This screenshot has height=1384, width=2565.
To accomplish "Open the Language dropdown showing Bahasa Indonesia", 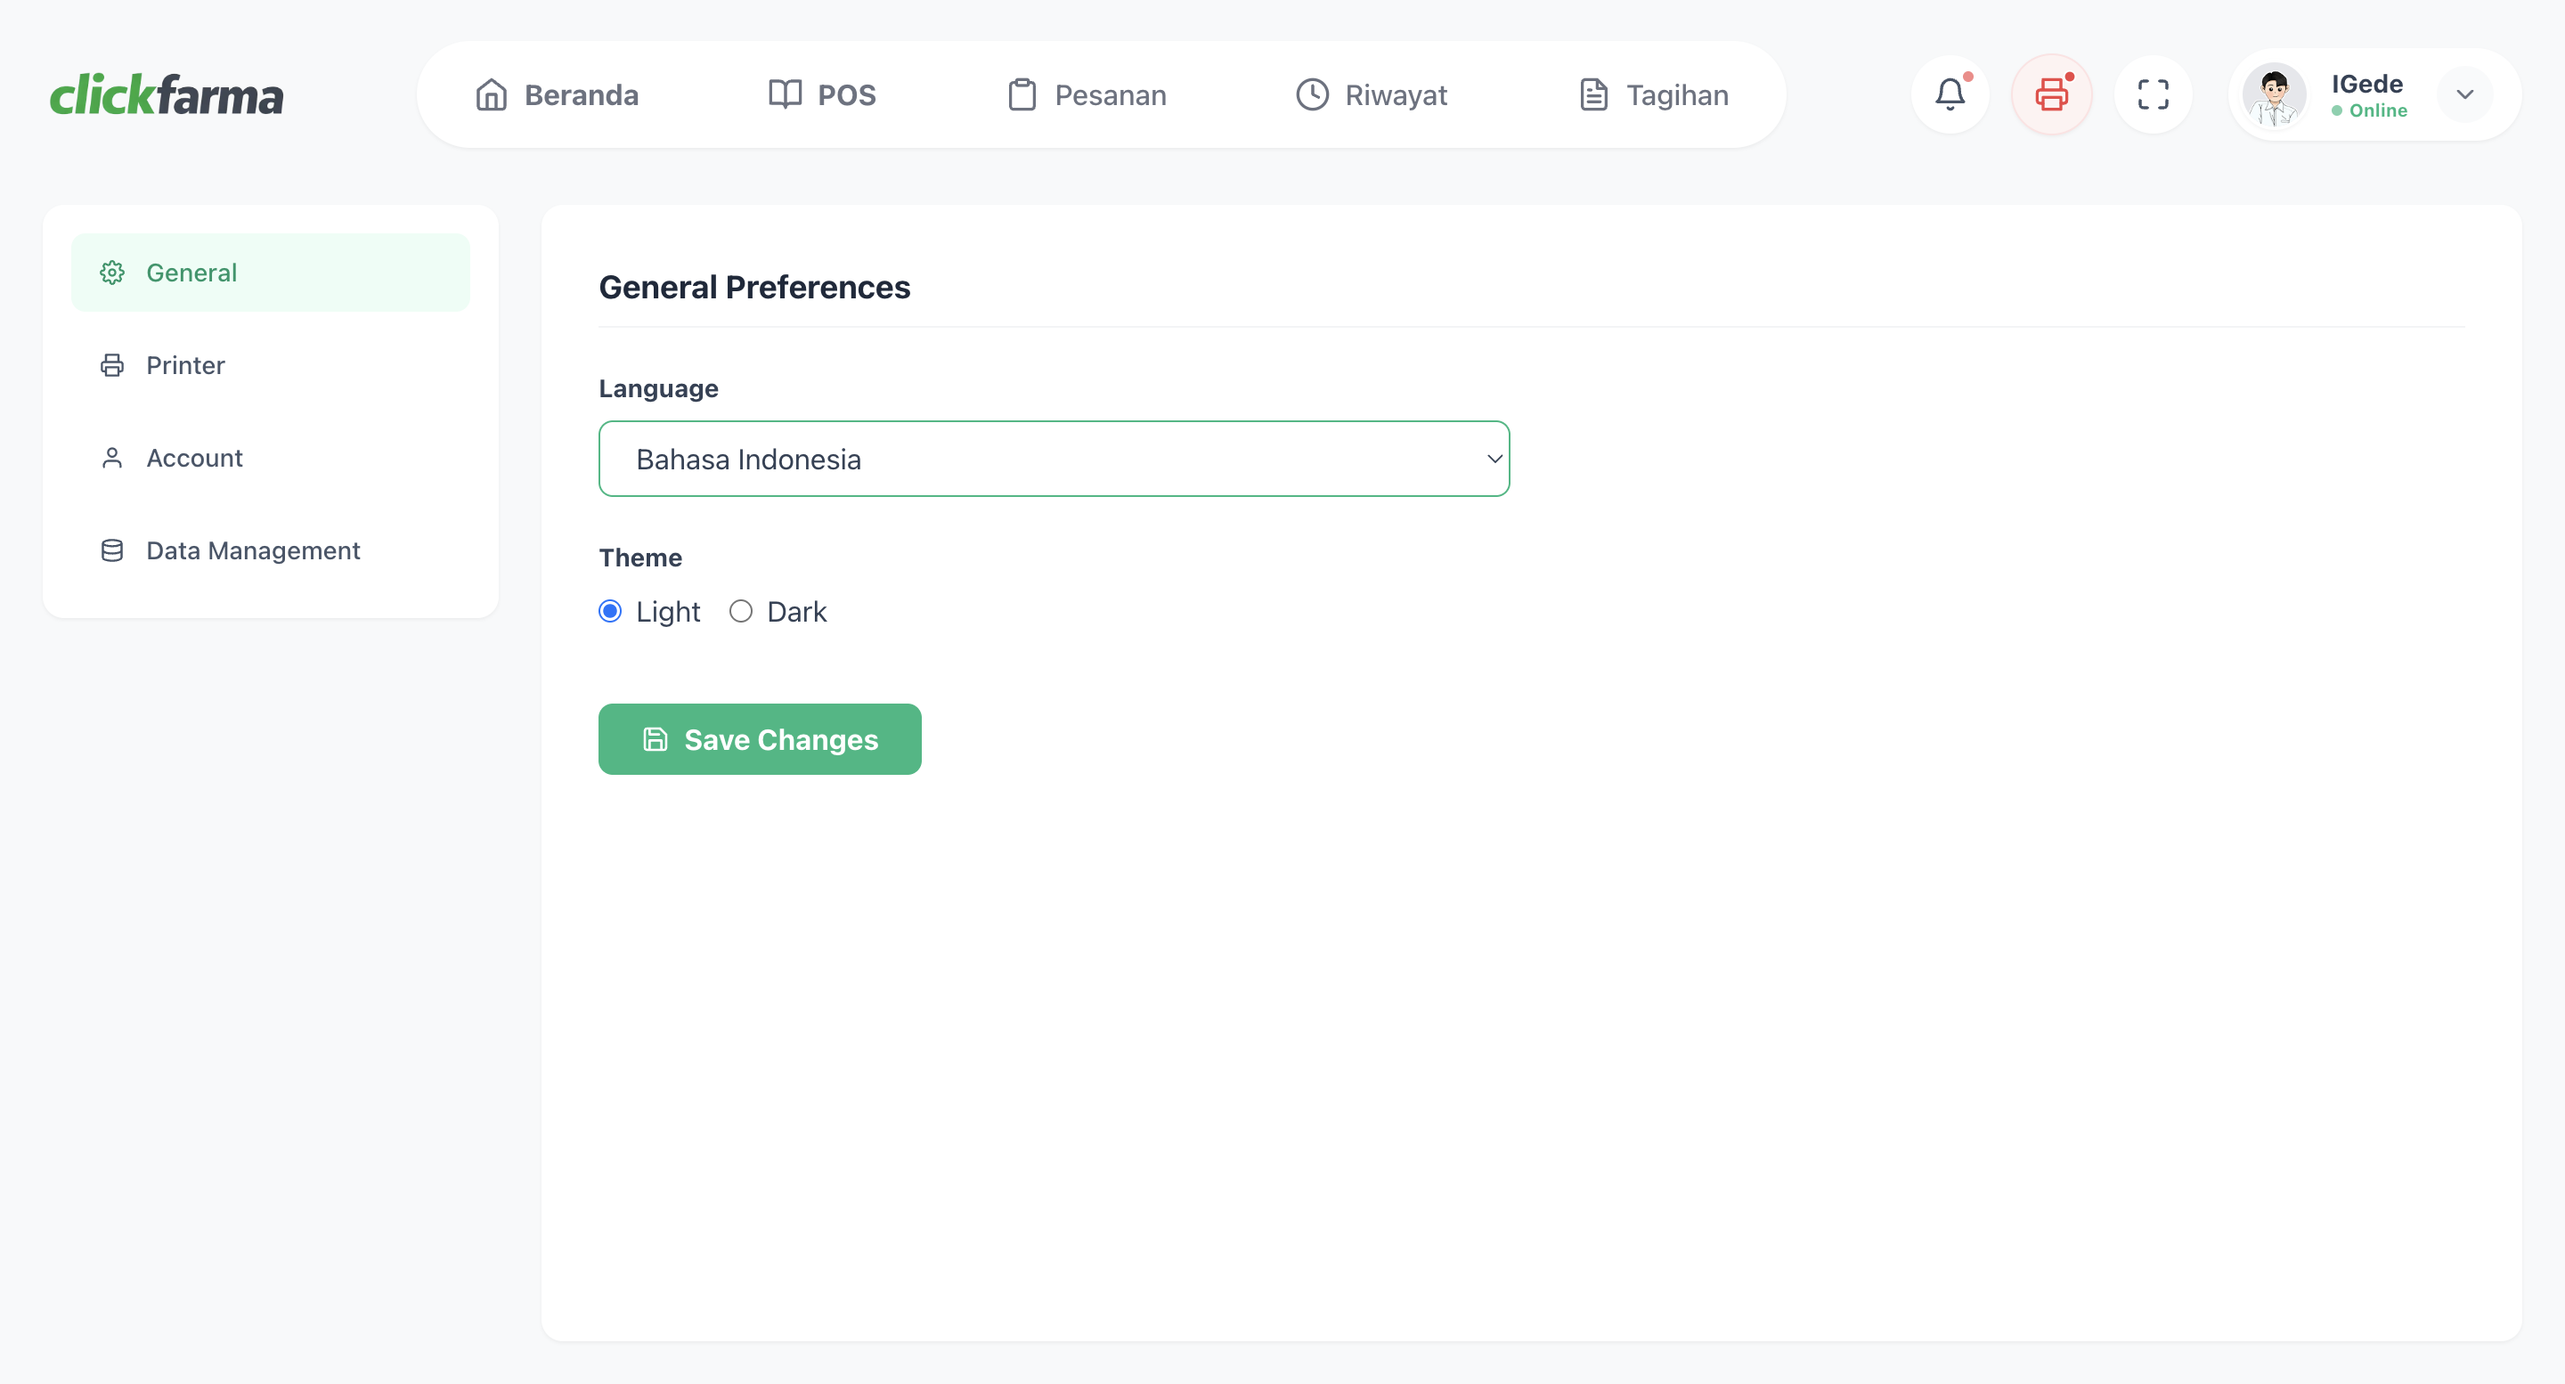I will pos(1054,459).
